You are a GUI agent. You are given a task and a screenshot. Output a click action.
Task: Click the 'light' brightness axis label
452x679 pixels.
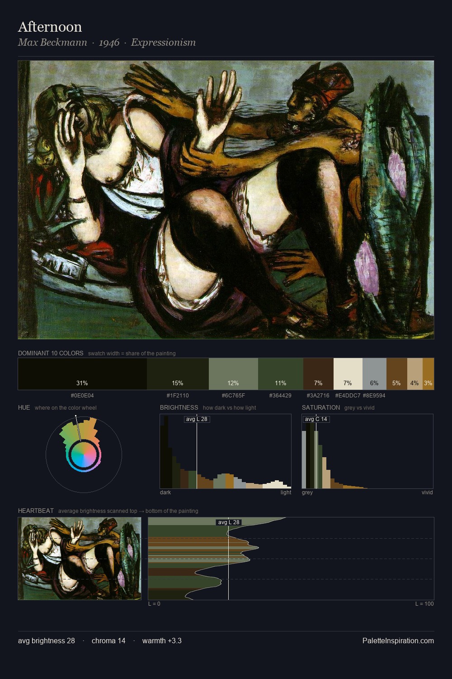click(286, 493)
